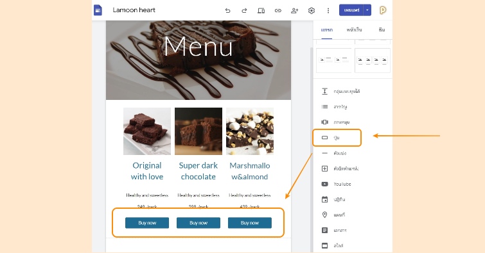Insert a Docs document

pyautogui.click(x=334, y=230)
